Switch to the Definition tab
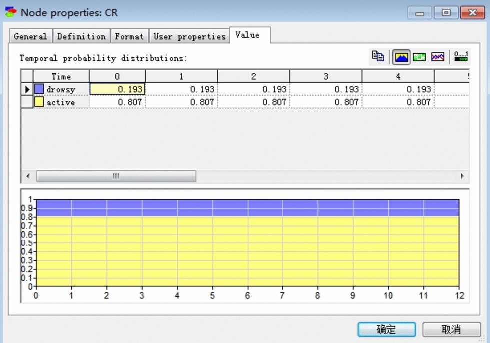The width and height of the screenshot is (490, 343). point(81,36)
